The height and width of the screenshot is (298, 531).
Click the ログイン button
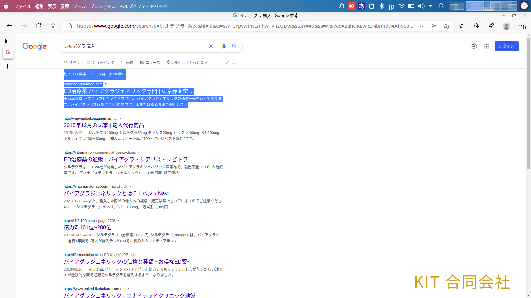506,46
